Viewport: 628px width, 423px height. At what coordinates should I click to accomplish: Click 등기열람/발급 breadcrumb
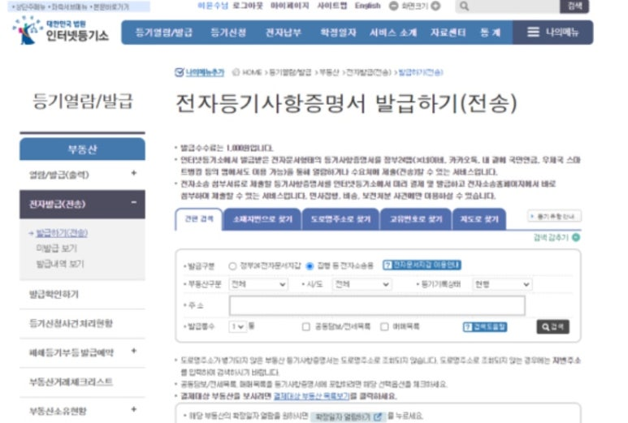290,72
